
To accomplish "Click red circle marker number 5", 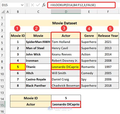I will pyautogui.click(x=110, y=29).
